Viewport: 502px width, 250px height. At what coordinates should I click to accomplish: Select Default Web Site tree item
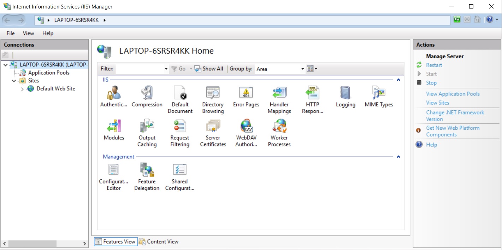pyautogui.click(x=56, y=88)
